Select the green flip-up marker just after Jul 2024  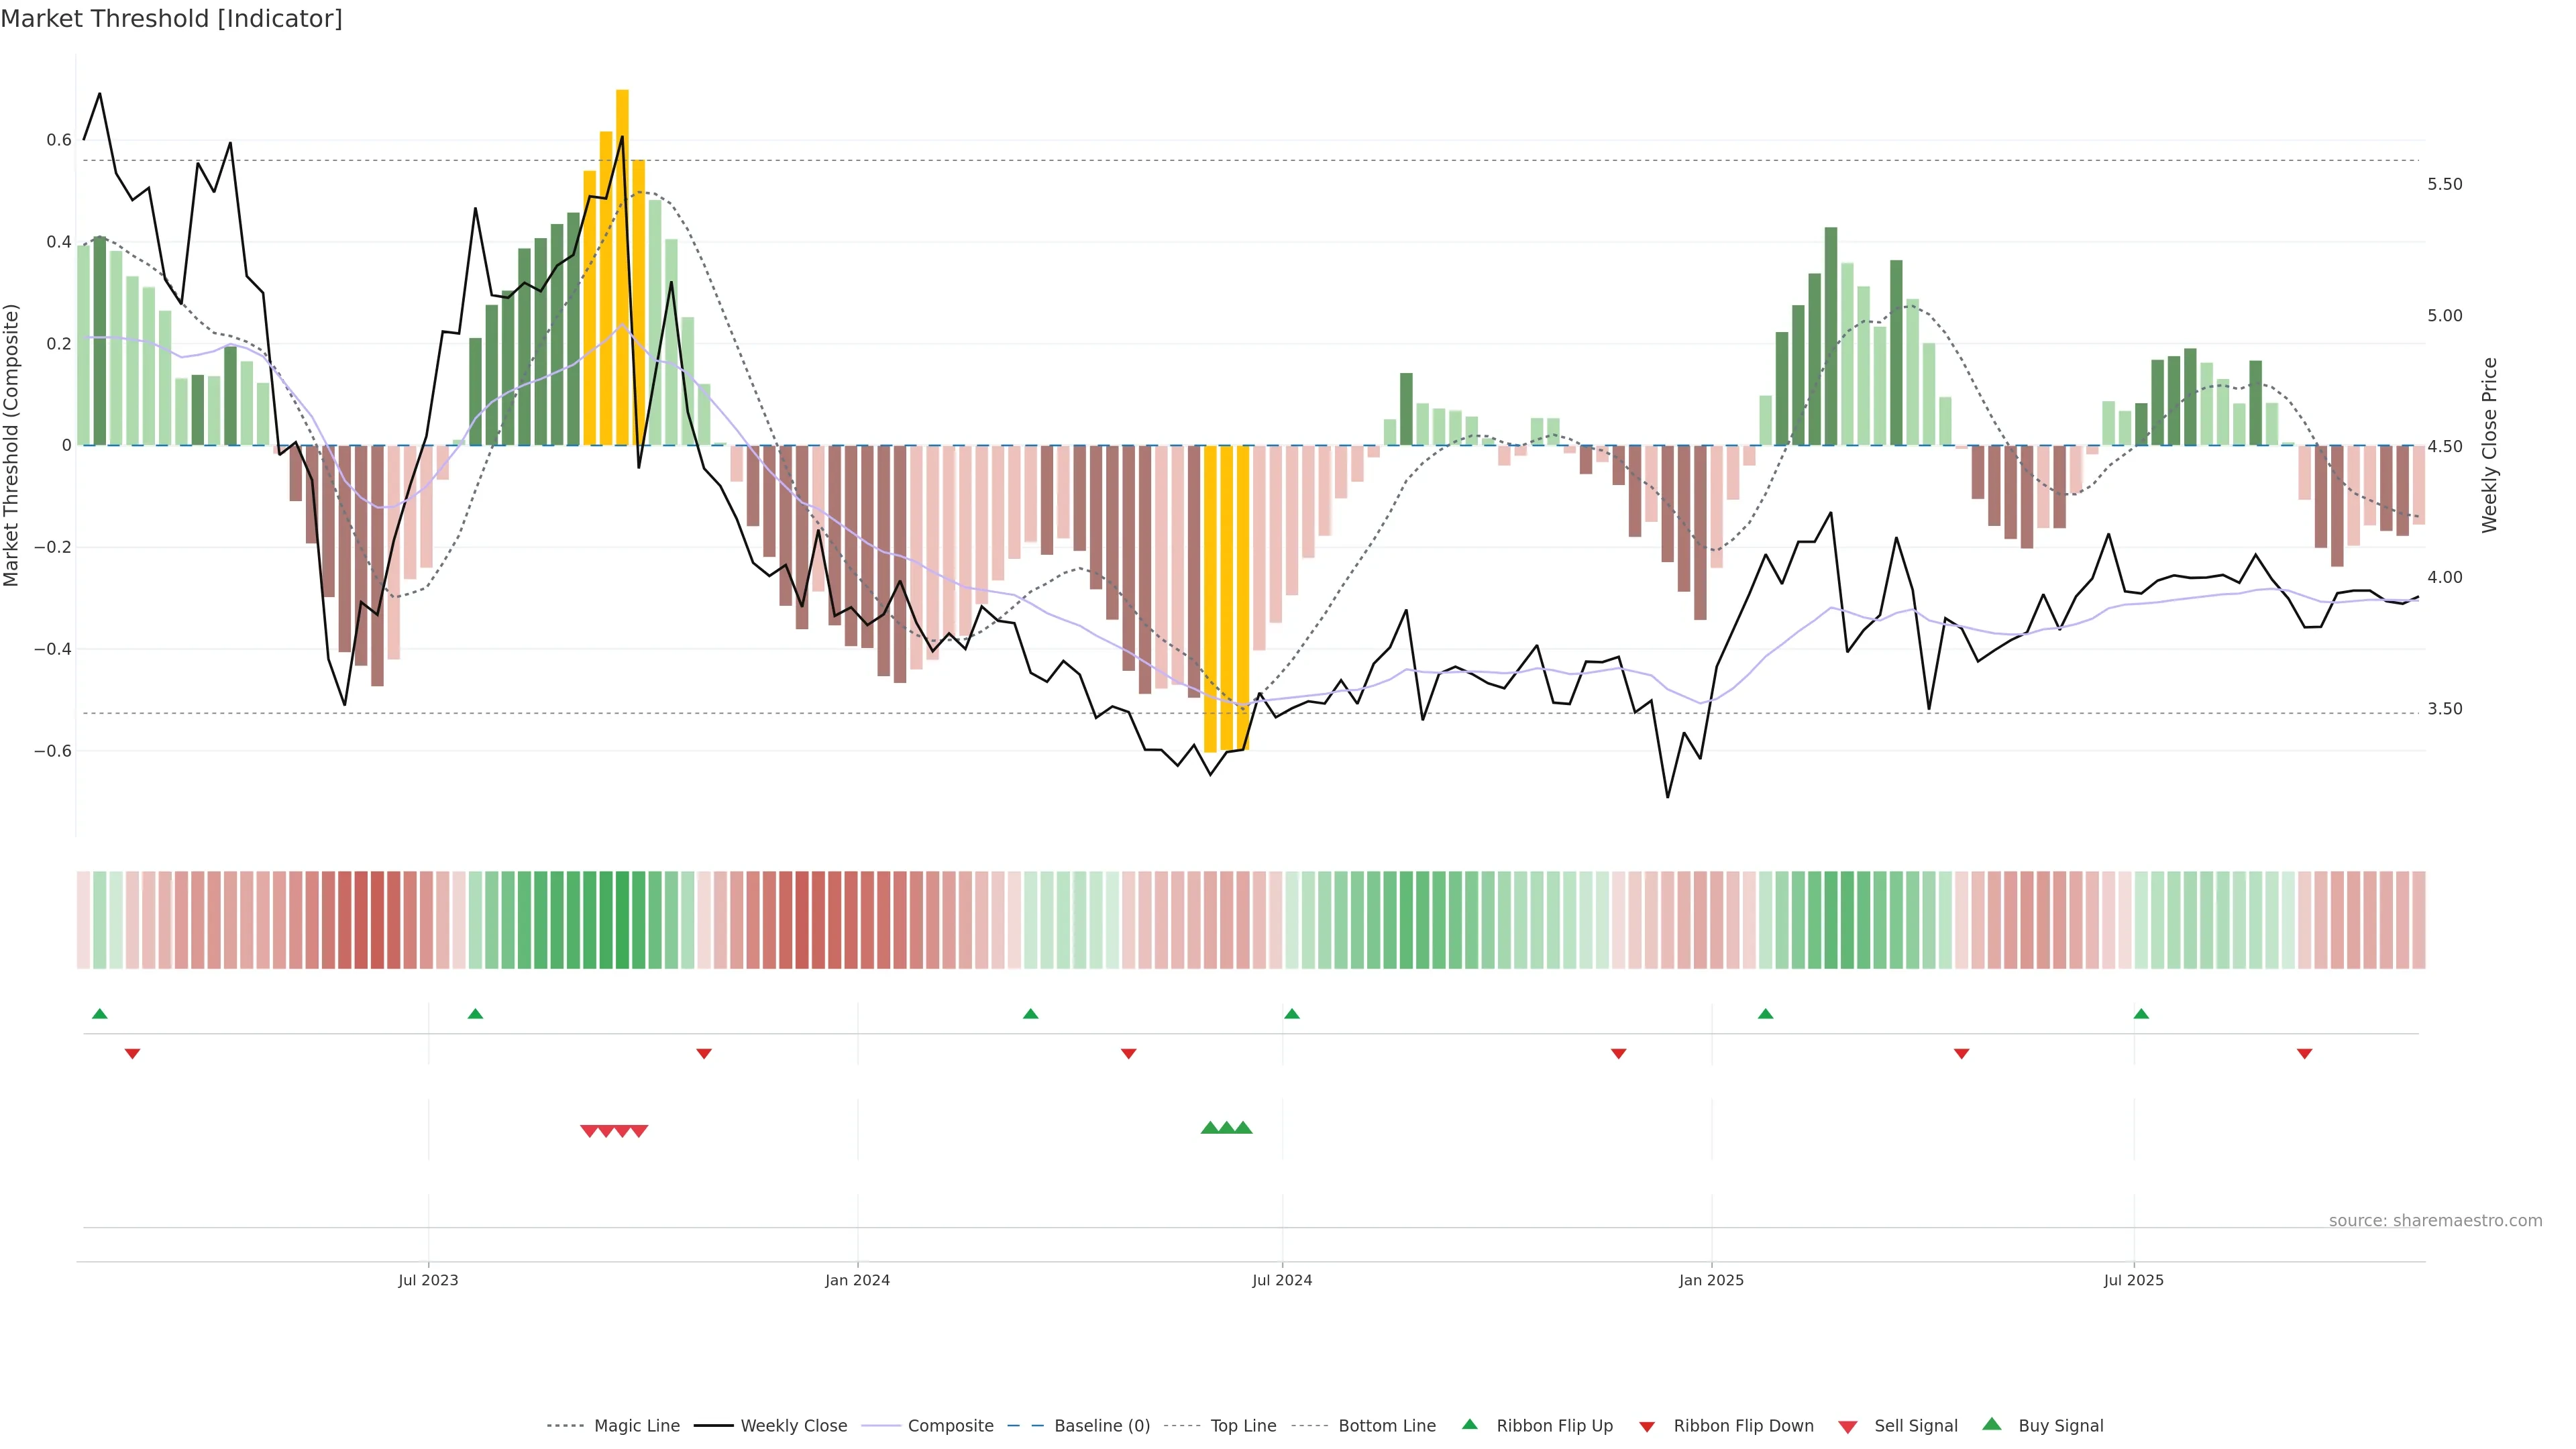point(1292,1014)
